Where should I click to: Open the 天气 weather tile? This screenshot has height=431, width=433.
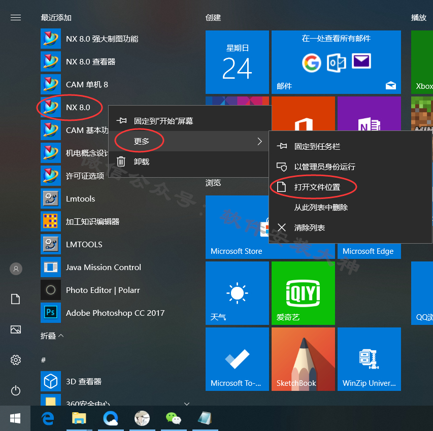click(x=237, y=293)
